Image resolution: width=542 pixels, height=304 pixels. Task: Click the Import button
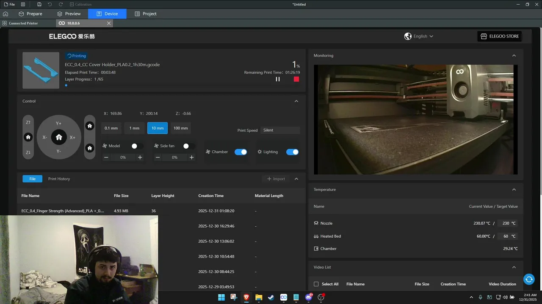(x=276, y=179)
